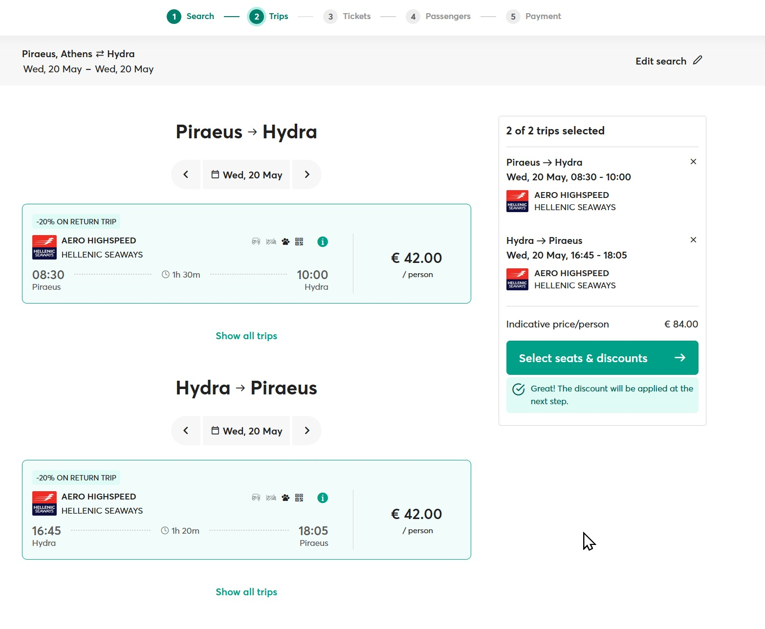Open outbound date picker Wed, 20 May
The image size is (765, 629).
pyautogui.click(x=246, y=174)
